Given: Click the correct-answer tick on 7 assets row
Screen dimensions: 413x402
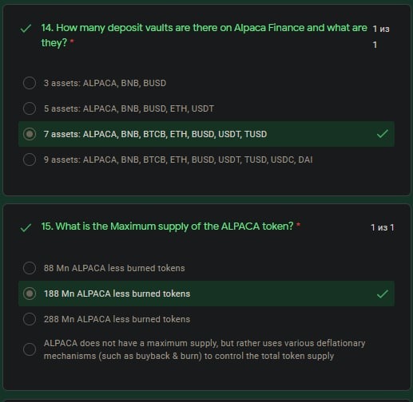Looking at the screenshot, I should [383, 134].
